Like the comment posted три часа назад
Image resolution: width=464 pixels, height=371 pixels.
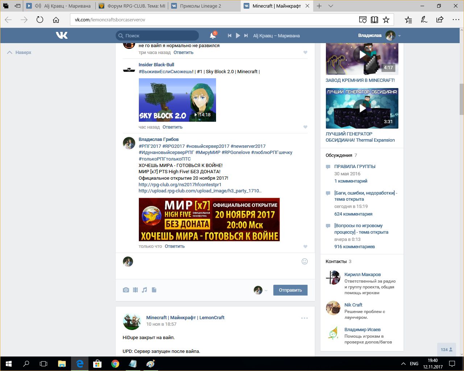click(x=305, y=53)
